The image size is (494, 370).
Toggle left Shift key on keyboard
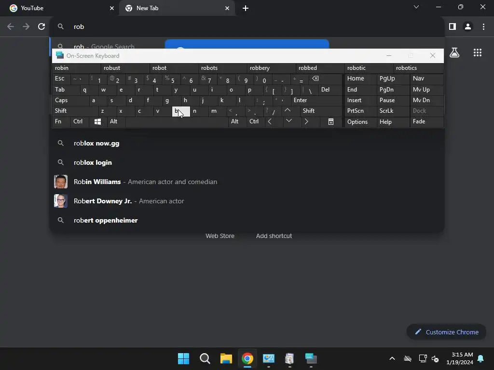coord(75,111)
